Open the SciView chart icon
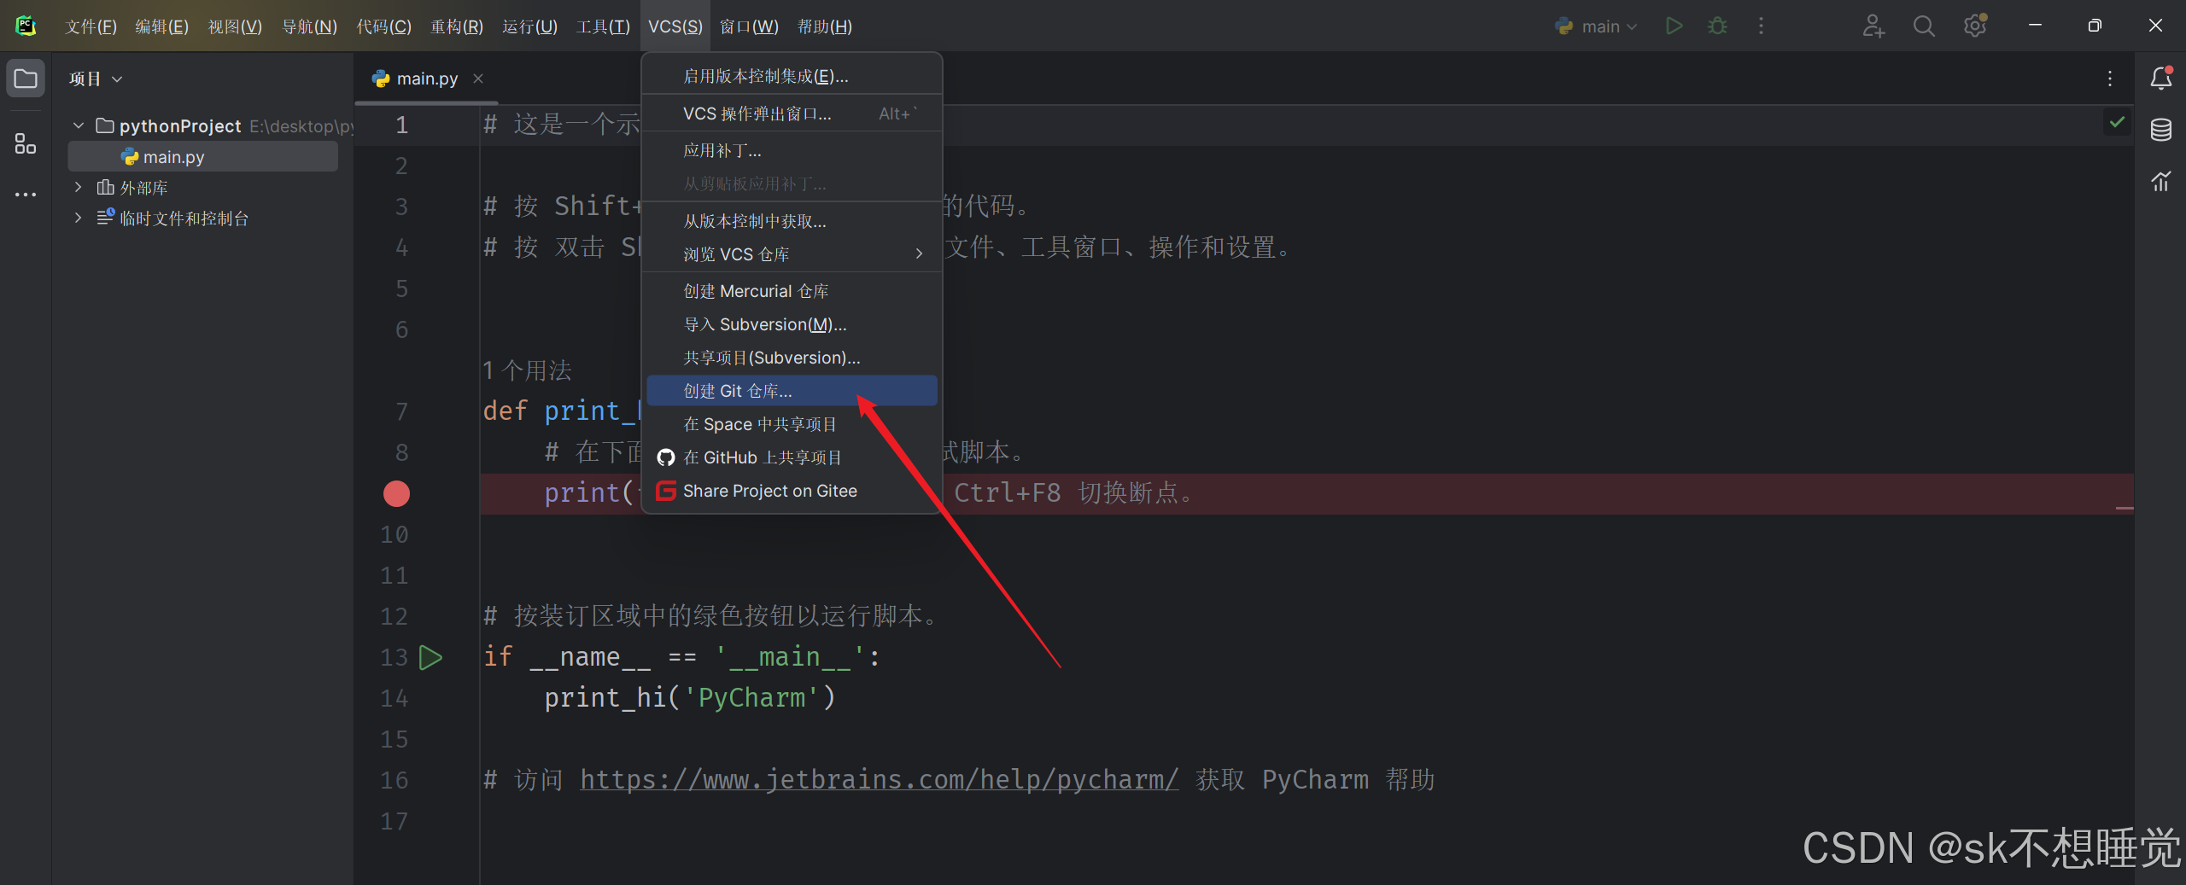This screenshot has width=2186, height=885. point(2161,181)
